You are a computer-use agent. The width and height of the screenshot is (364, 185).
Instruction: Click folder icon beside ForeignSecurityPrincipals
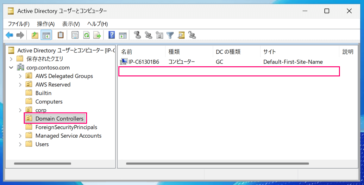(29, 127)
